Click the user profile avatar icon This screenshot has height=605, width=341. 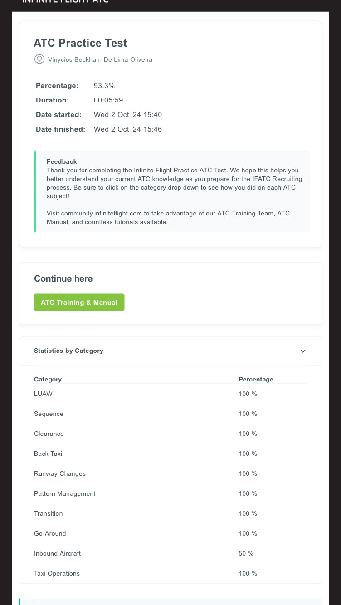39,59
